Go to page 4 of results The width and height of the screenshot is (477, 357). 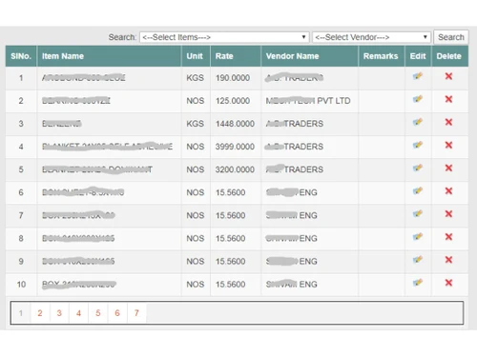[x=78, y=313]
